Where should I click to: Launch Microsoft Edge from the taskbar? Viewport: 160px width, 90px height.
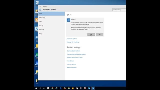[x=60, y=88]
